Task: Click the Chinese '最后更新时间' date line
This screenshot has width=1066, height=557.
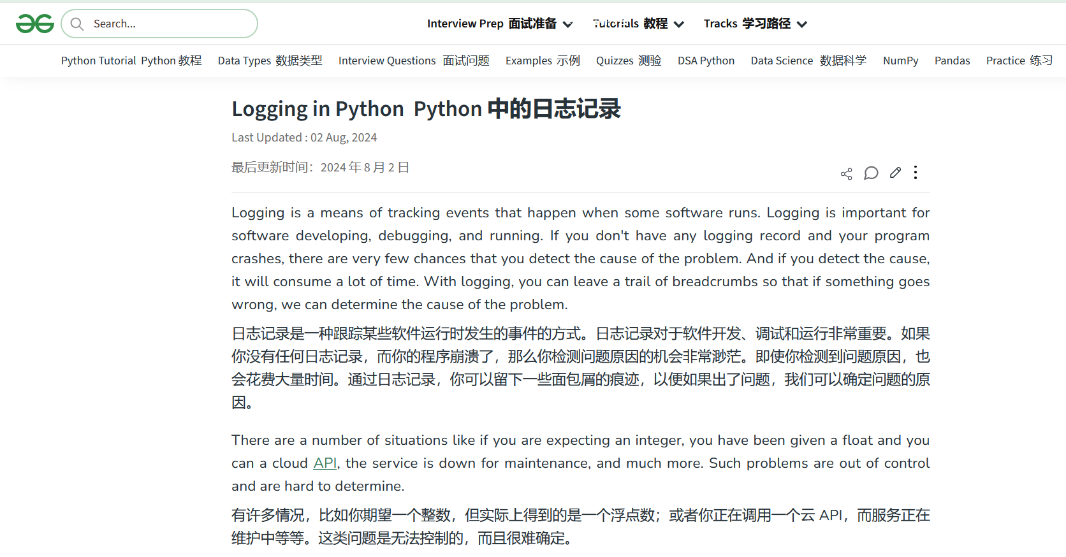Action: coord(320,167)
